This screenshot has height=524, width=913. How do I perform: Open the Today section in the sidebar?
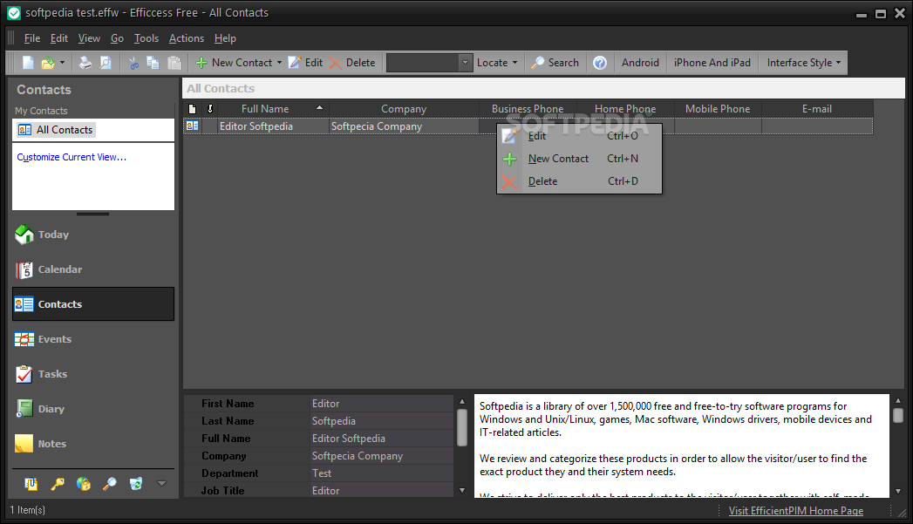93,235
